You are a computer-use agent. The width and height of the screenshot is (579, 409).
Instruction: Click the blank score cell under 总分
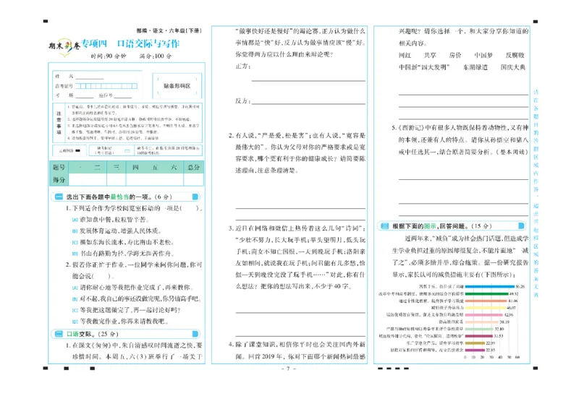tap(193, 180)
